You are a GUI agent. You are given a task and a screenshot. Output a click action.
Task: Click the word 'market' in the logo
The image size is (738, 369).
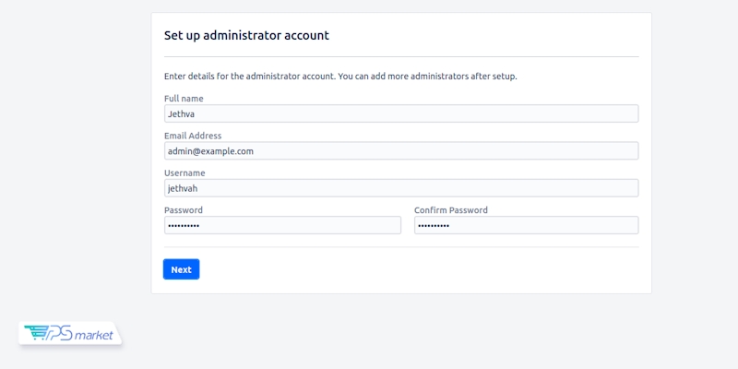[95, 336]
